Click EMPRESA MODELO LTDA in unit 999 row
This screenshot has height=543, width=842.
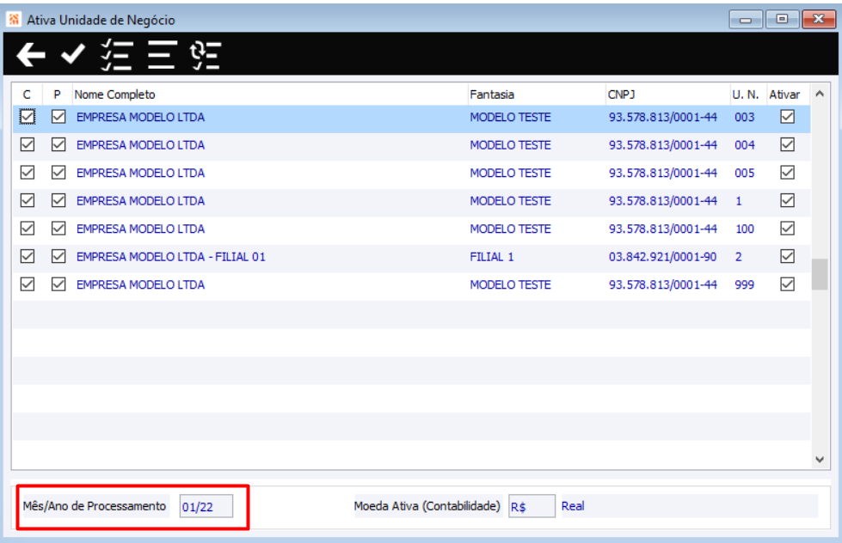140,285
